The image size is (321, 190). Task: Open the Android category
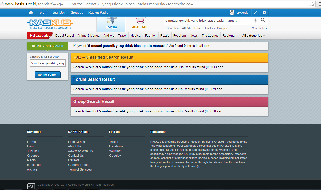click(109, 36)
